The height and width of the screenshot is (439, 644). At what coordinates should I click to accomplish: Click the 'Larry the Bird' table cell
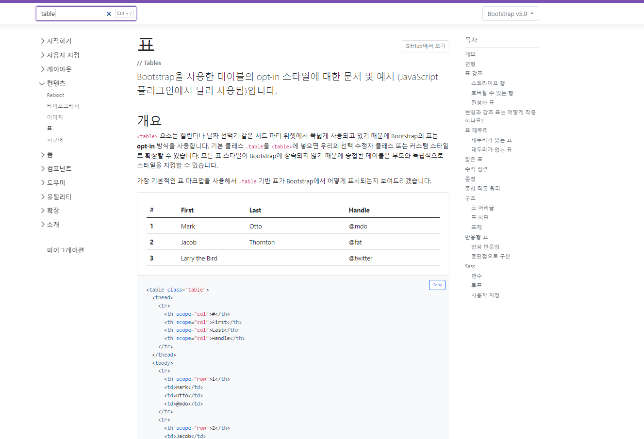(x=199, y=258)
